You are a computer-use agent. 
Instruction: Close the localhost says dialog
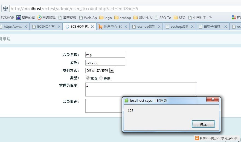[213, 99]
